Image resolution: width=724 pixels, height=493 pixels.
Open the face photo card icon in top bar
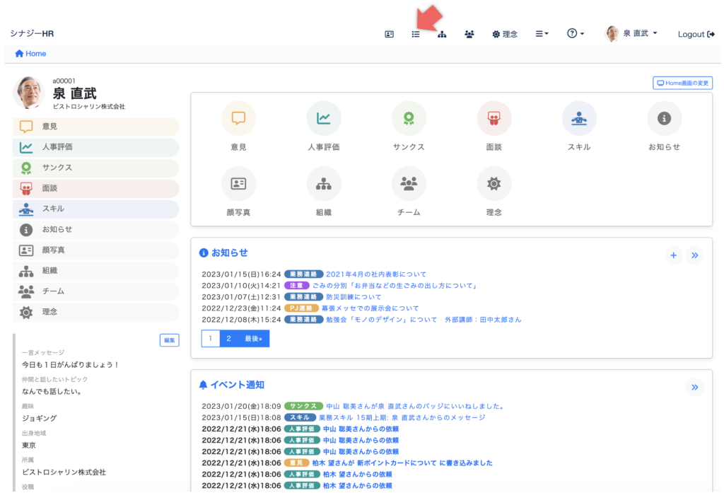(x=389, y=34)
